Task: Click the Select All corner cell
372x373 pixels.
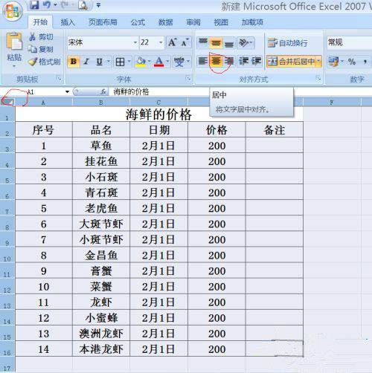Action: tap(7, 102)
